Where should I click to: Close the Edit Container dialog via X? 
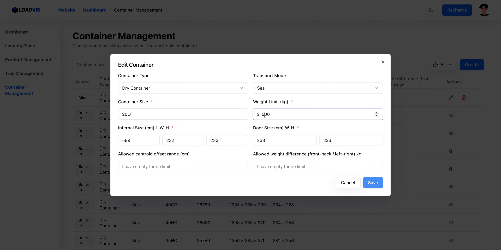[x=383, y=62]
